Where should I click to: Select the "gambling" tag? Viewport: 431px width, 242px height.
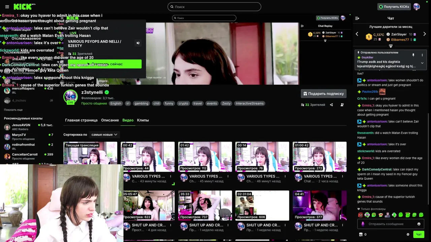[x=141, y=104]
